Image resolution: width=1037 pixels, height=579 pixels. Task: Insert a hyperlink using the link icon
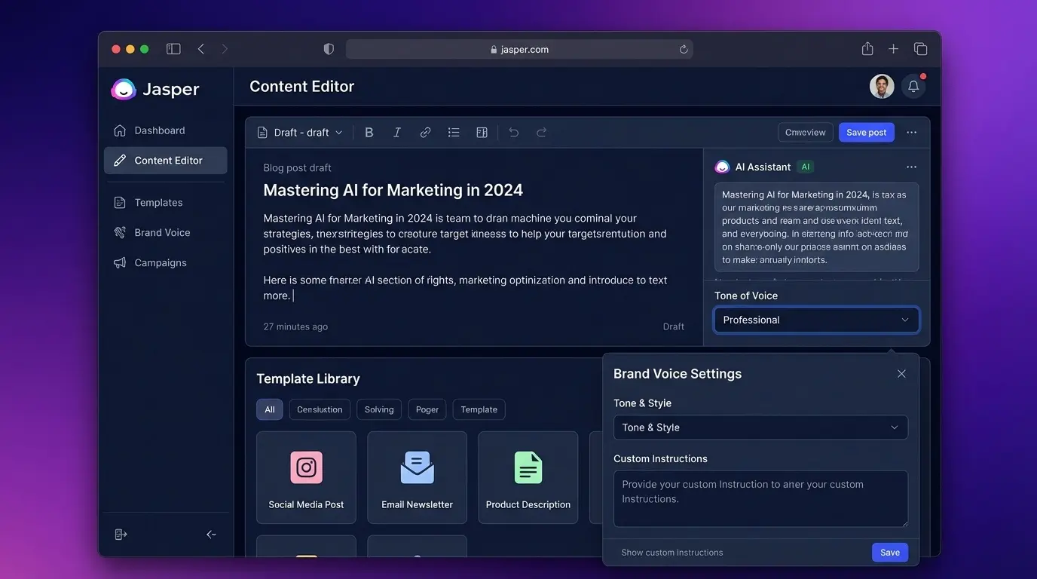pos(425,132)
